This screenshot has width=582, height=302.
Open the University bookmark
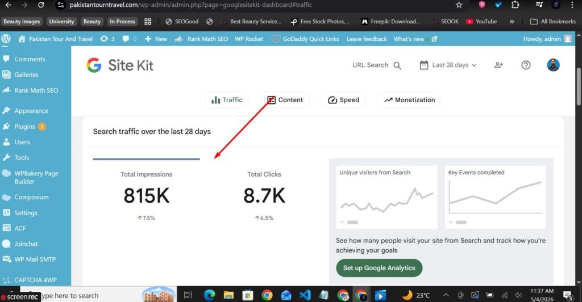tap(61, 22)
